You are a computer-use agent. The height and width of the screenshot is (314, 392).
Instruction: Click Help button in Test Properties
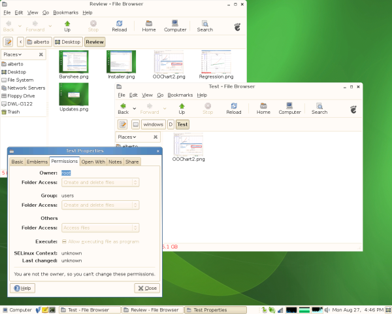click(x=22, y=288)
